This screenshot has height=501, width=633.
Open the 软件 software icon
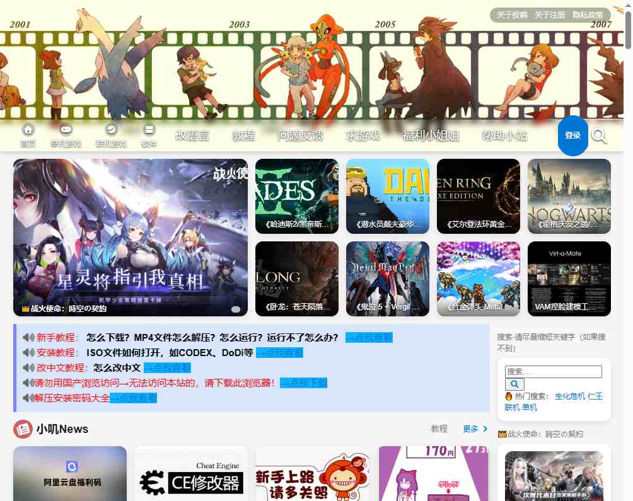click(149, 130)
